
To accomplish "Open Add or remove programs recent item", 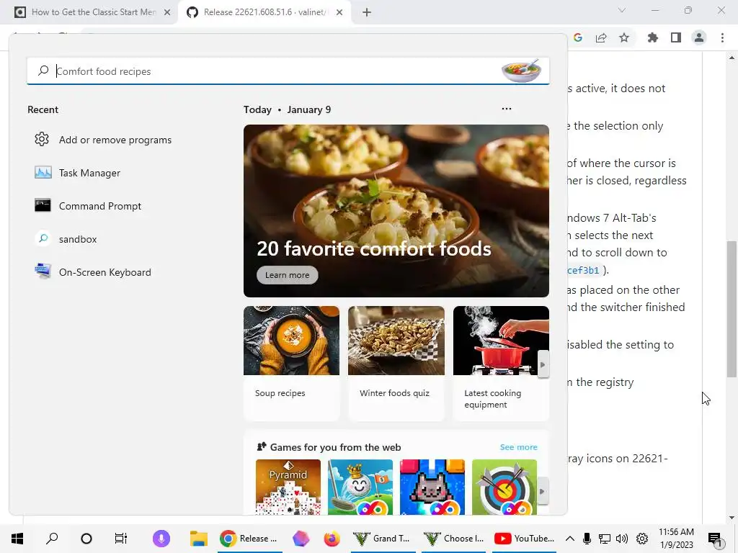I will [x=103, y=140].
